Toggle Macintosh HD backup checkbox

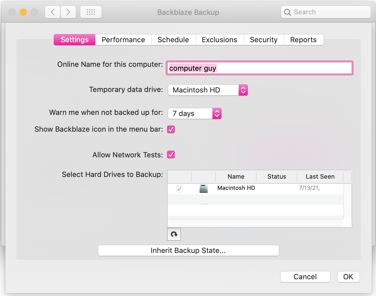(x=179, y=189)
